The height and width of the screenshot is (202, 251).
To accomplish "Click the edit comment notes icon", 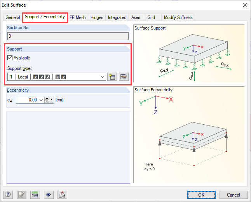I will [x=21, y=195].
